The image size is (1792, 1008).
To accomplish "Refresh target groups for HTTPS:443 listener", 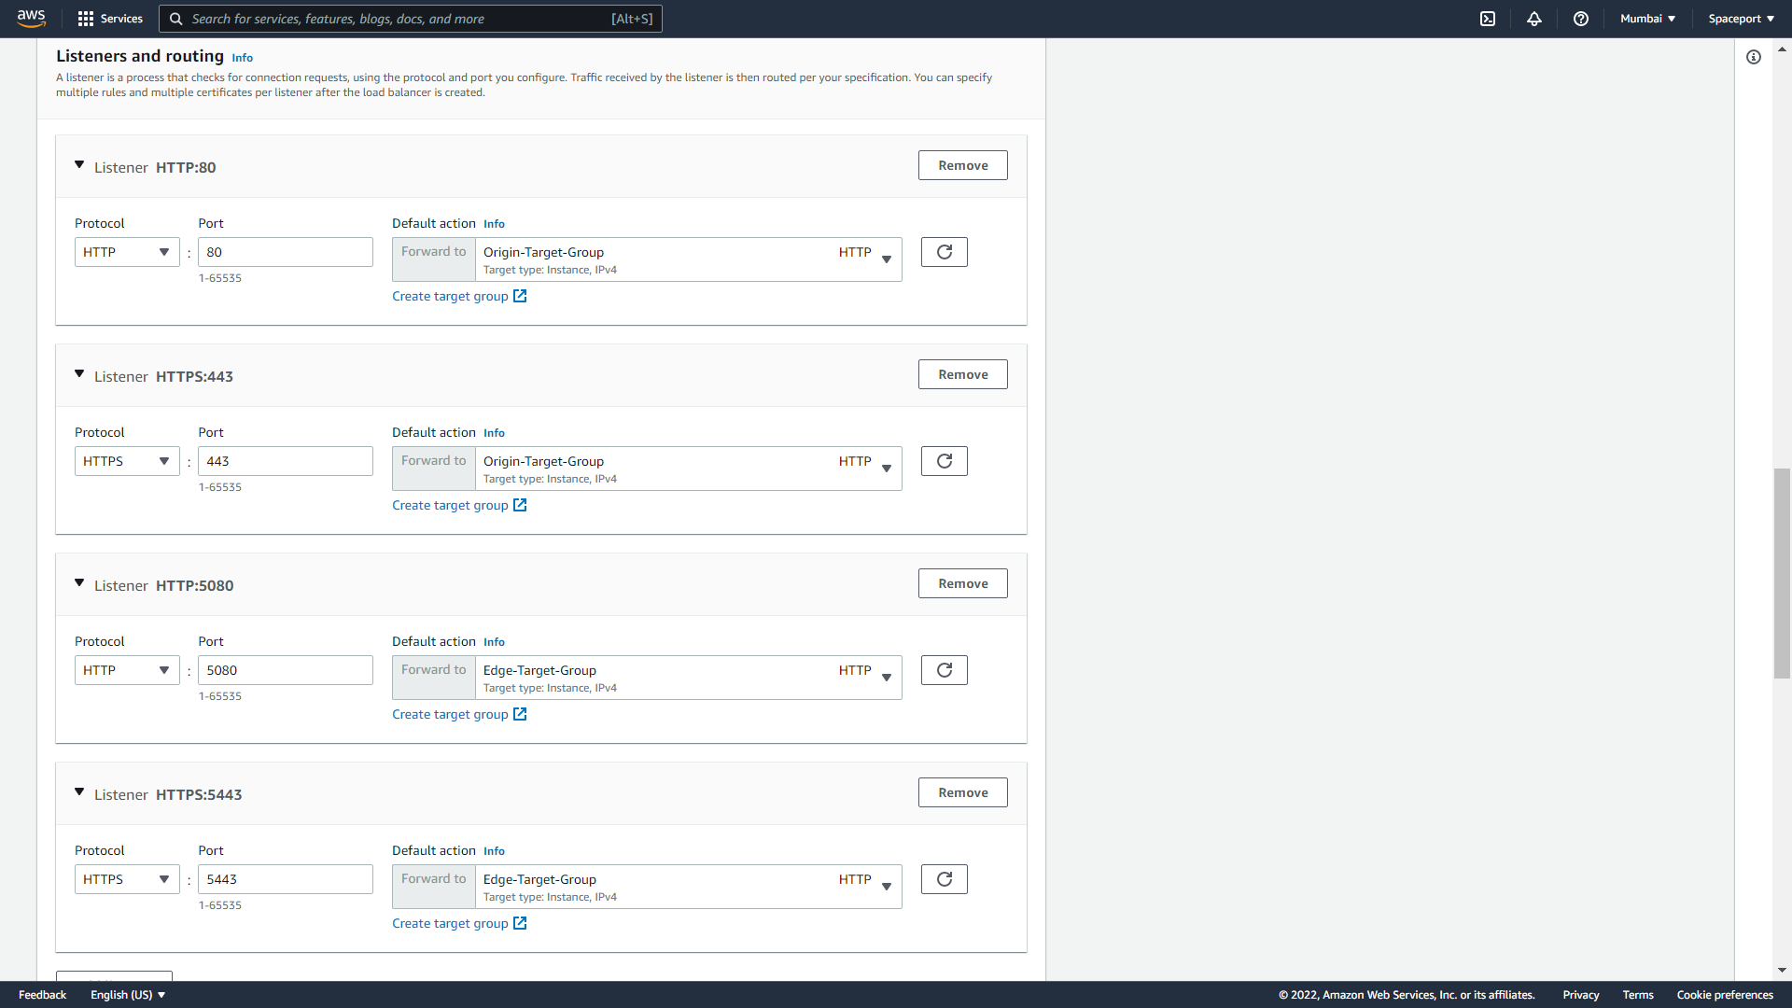I will click(x=945, y=461).
